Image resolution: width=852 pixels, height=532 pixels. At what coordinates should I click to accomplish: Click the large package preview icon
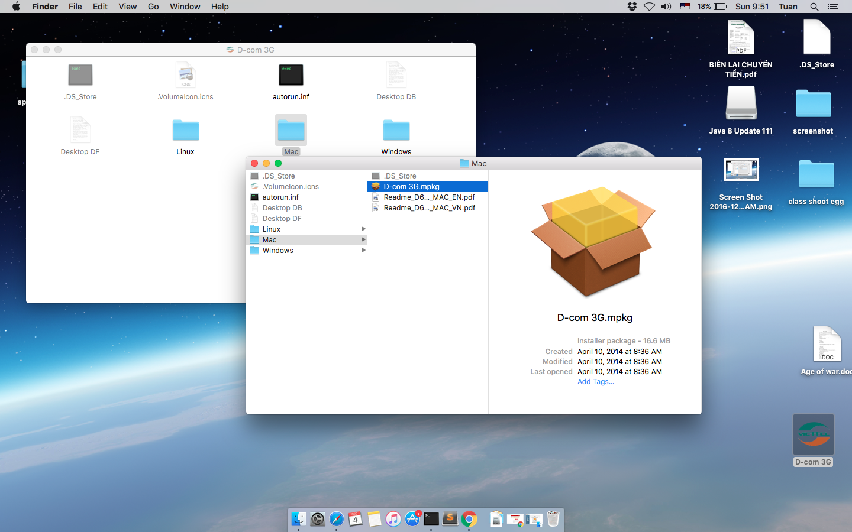coord(593,241)
